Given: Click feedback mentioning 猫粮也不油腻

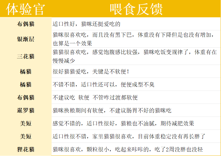Looking at the screenshot, I should click(x=123, y=124).
